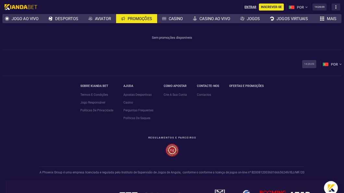Open the three-dot options menu
The image size is (344, 193).
click(336, 7)
